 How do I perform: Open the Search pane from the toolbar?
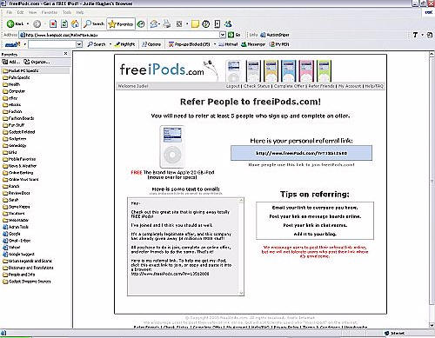pos(94,24)
